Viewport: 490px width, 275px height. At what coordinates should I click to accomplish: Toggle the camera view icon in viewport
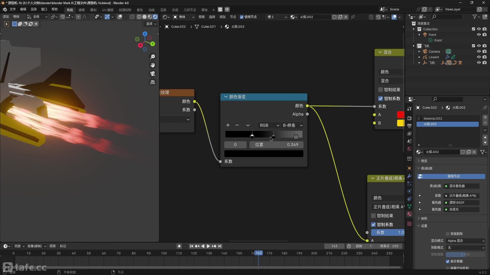153,74
